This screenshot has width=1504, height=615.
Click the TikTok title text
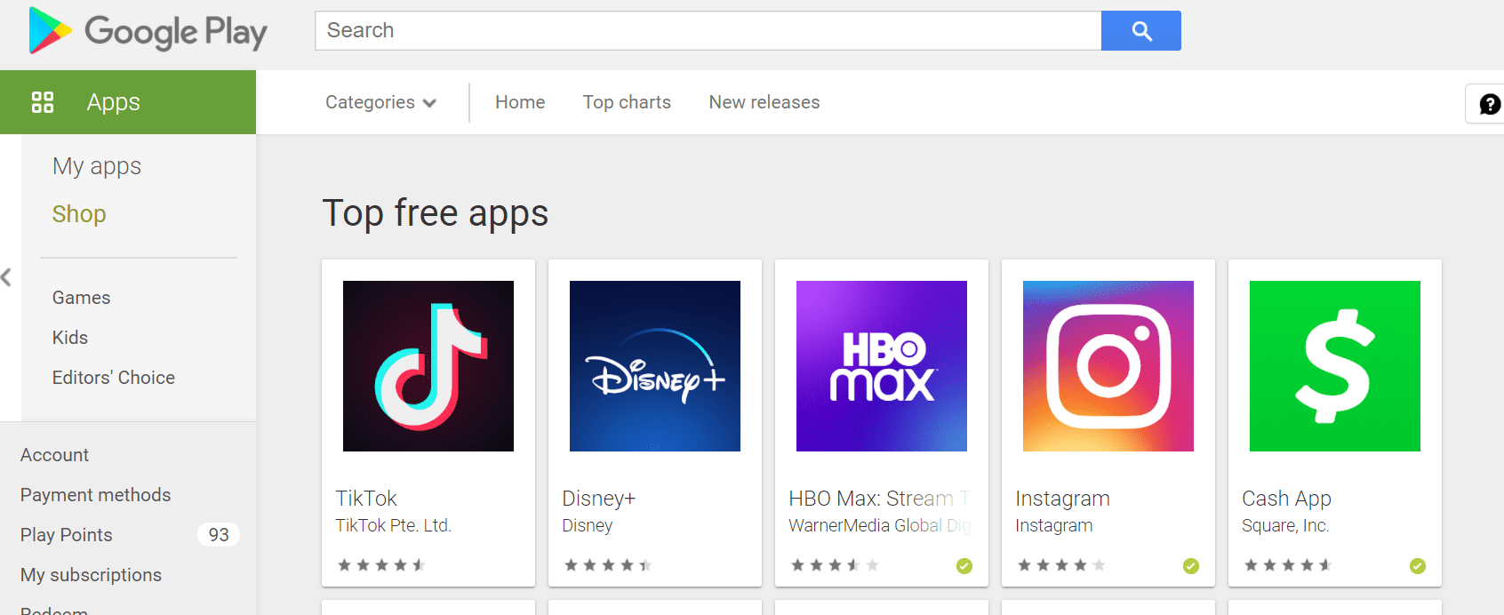(366, 499)
